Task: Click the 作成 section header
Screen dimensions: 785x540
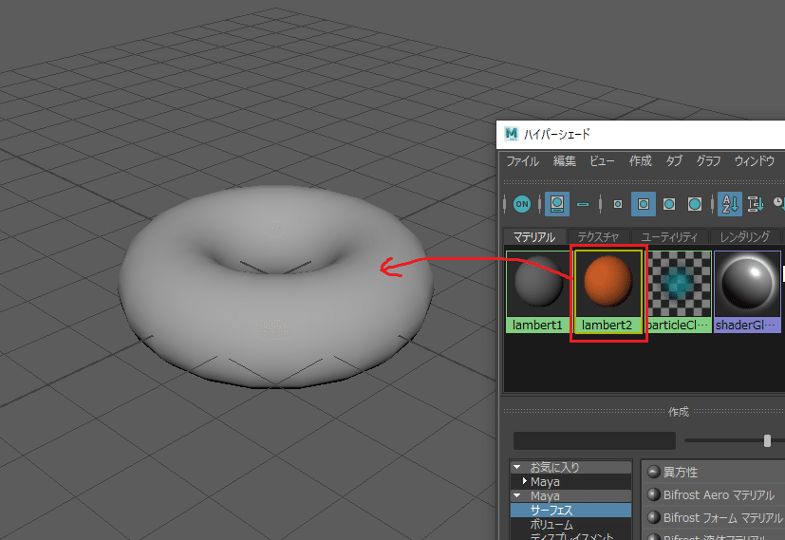Action: (x=679, y=412)
